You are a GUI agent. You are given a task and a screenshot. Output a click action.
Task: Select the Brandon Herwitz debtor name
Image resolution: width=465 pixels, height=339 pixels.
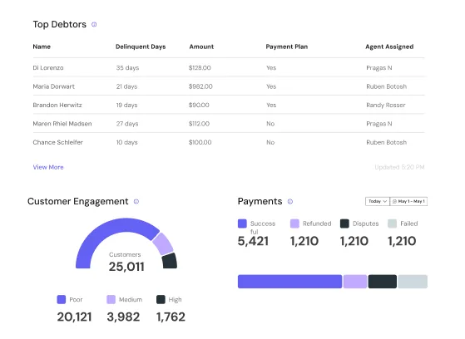click(57, 106)
